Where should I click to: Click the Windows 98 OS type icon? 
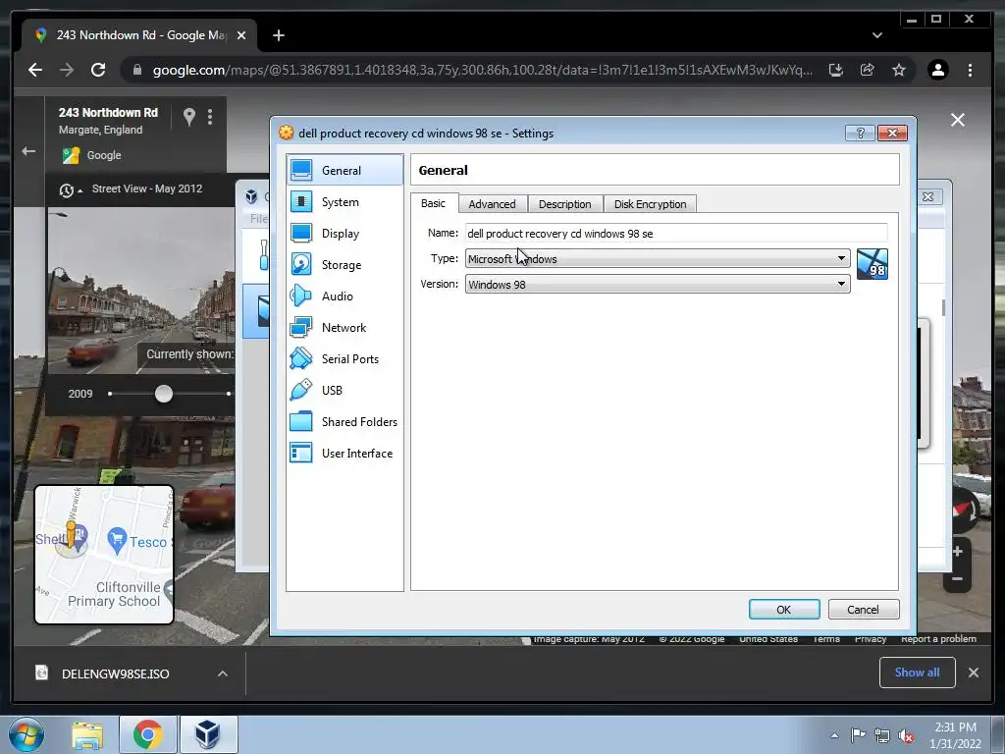point(873,264)
